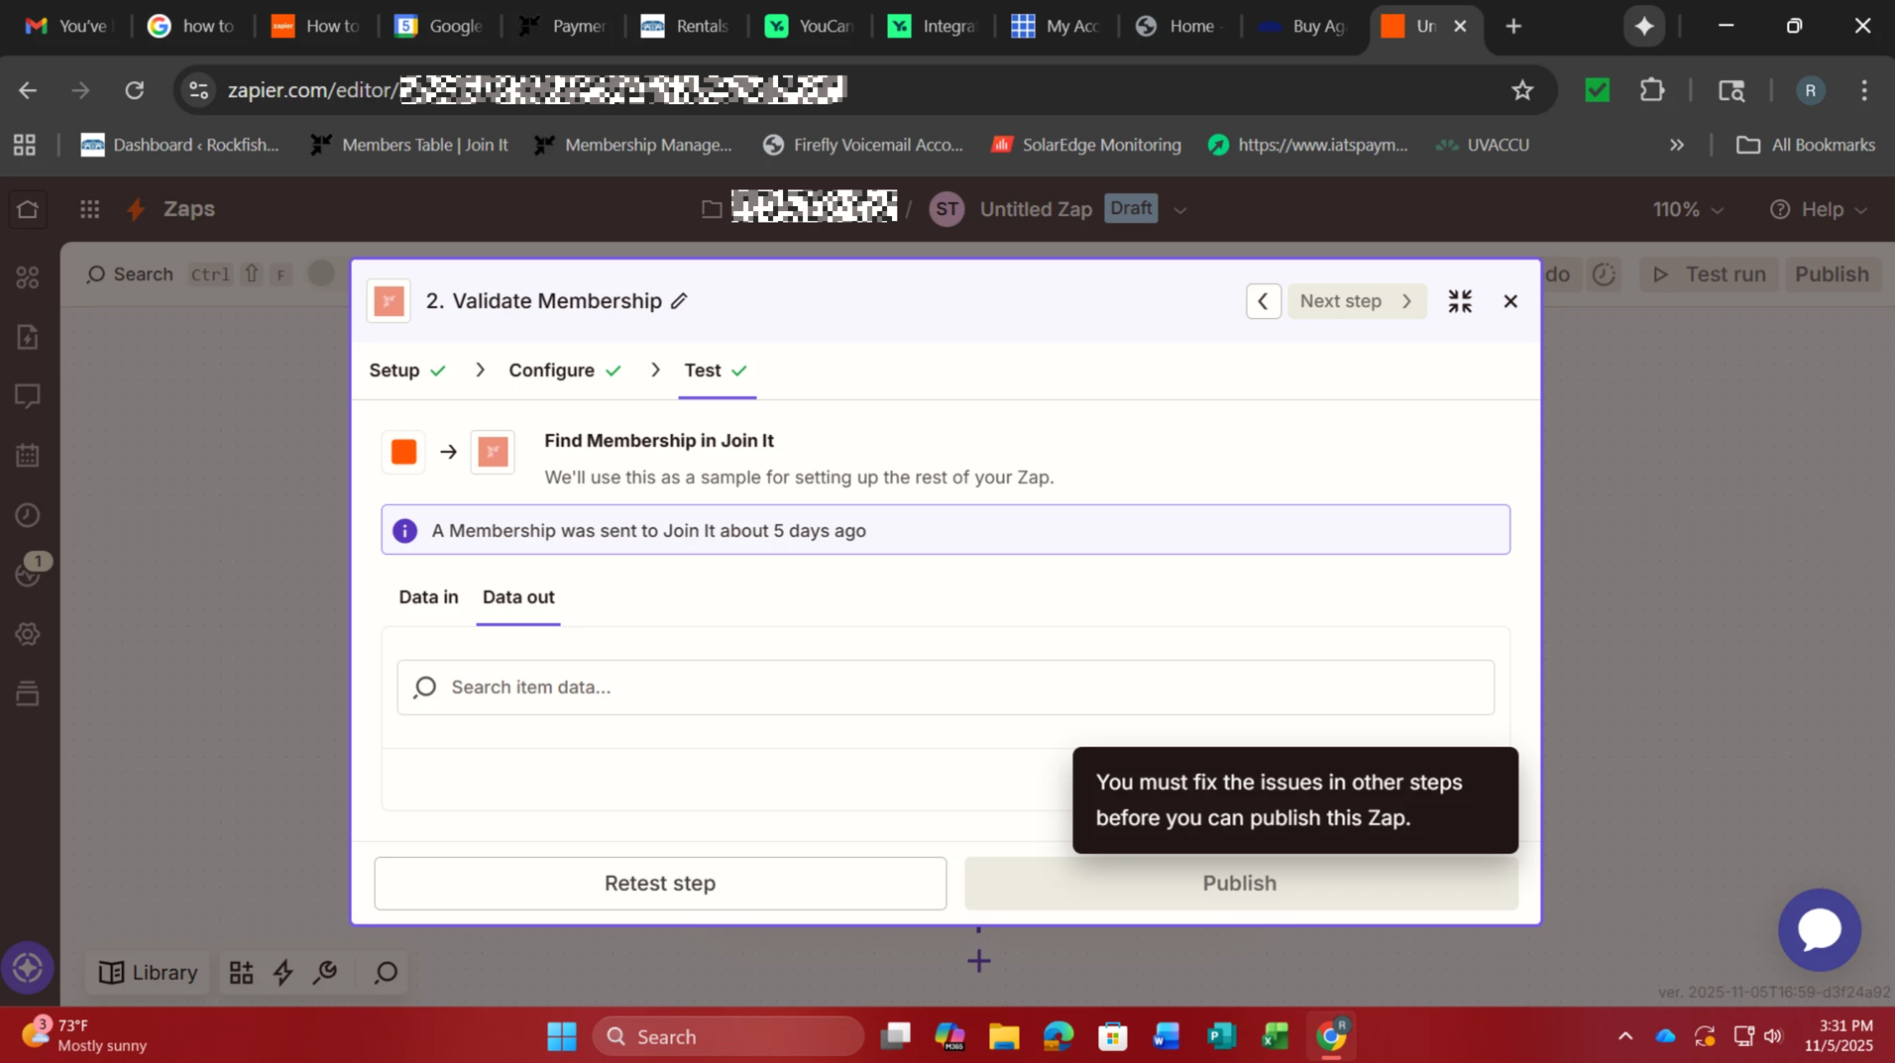The height and width of the screenshot is (1063, 1895).
Task: Open the Schedule calendar icon in sidebar
Action: coord(27,455)
